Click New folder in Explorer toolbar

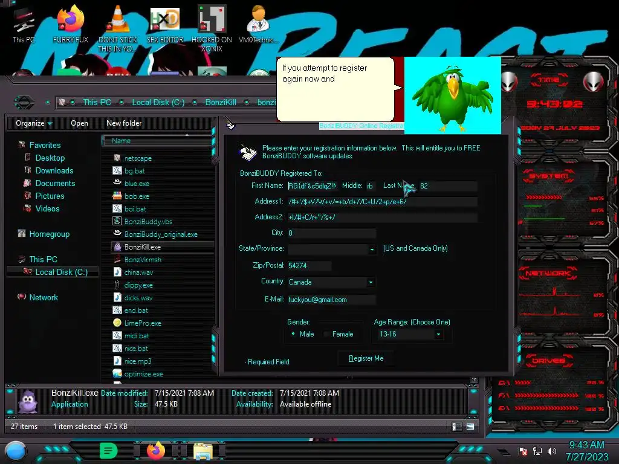[124, 123]
